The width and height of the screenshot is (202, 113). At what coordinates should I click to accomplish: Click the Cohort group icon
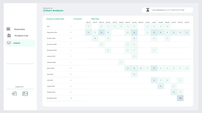point(9,43)
